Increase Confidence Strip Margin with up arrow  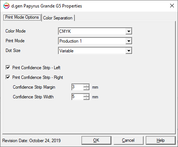[86, 86]
